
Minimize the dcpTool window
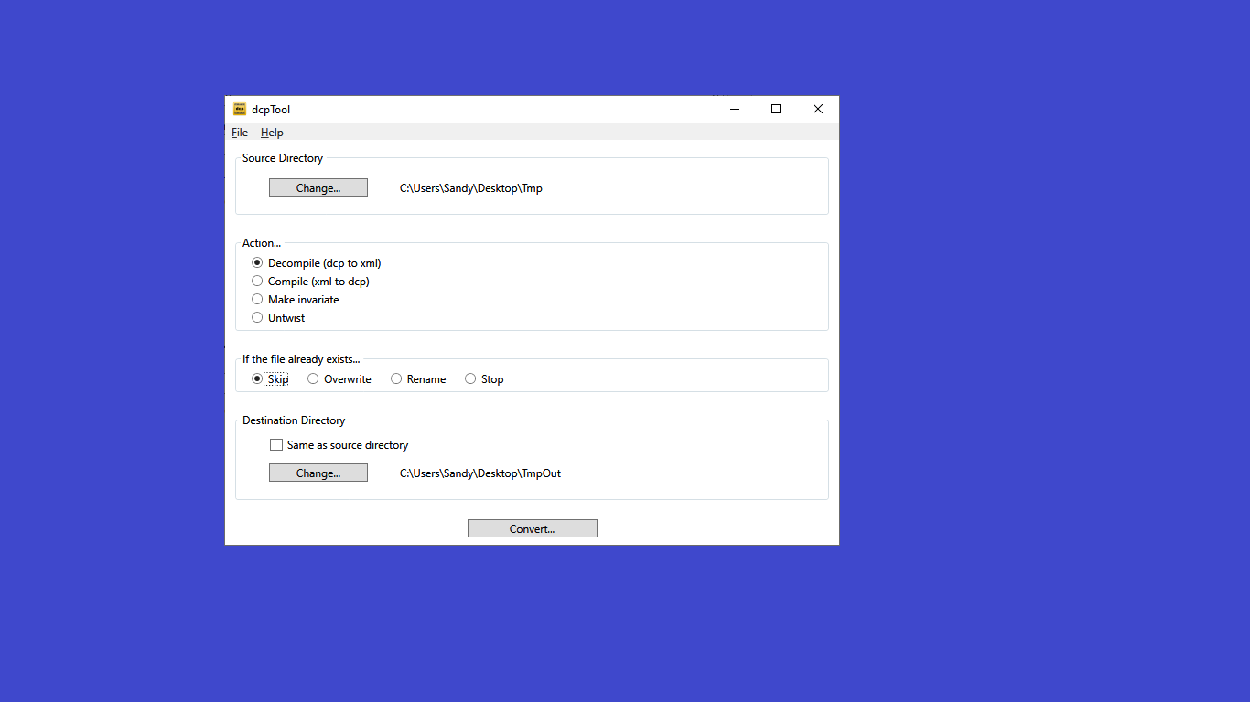735,109
